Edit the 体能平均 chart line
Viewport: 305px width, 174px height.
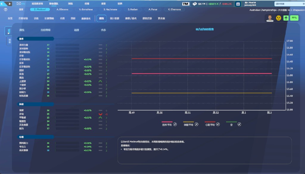[197, 124]
